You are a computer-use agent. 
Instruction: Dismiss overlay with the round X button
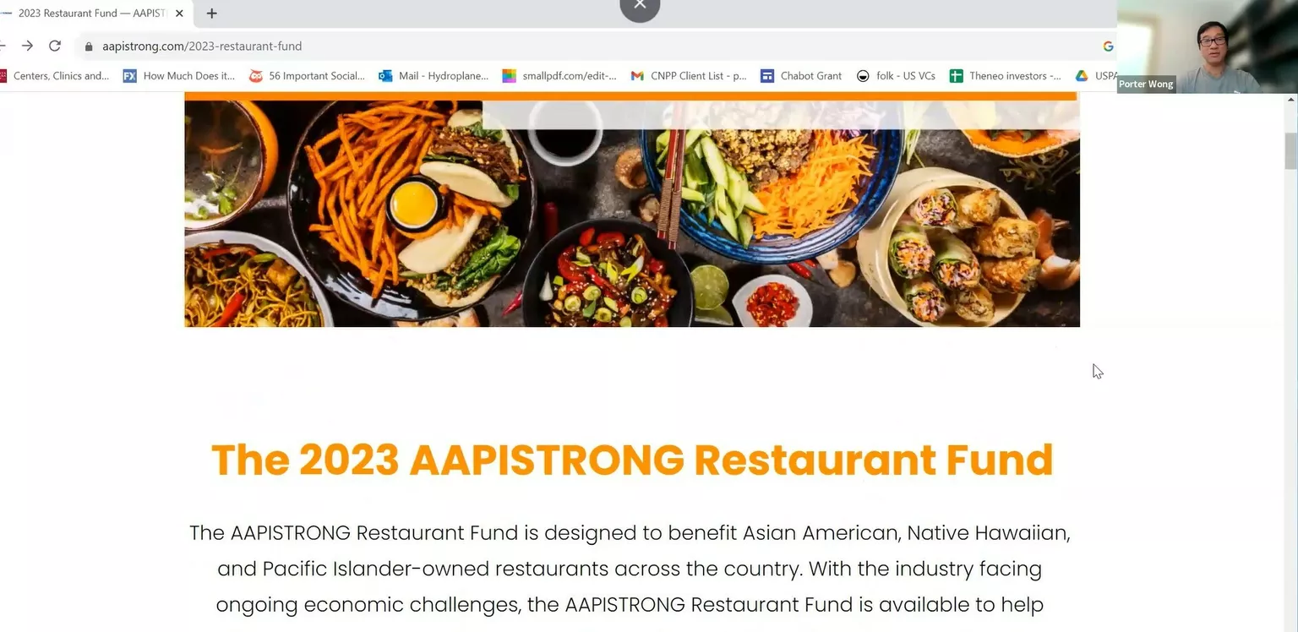pos(640,5)
